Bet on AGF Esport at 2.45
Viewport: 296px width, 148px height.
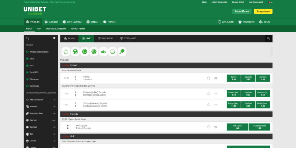point(237,127)
